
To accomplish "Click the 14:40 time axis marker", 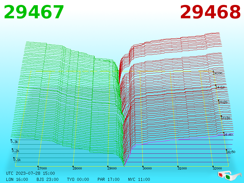I will click(228, 135).
